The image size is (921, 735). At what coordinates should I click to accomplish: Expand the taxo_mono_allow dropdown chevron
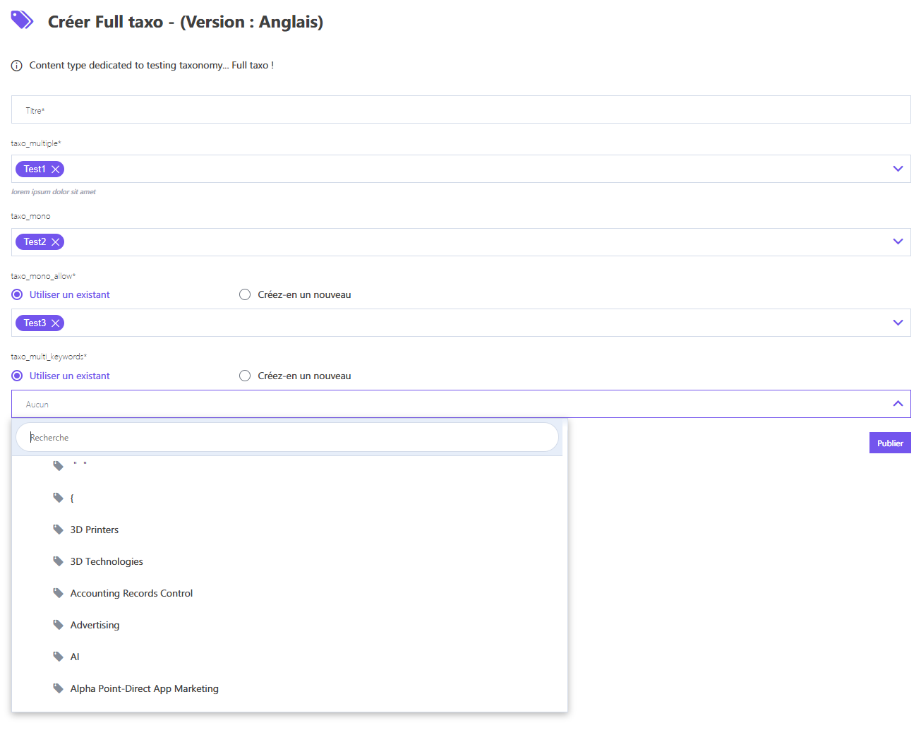pyautogui.click(x=898, y=323)
